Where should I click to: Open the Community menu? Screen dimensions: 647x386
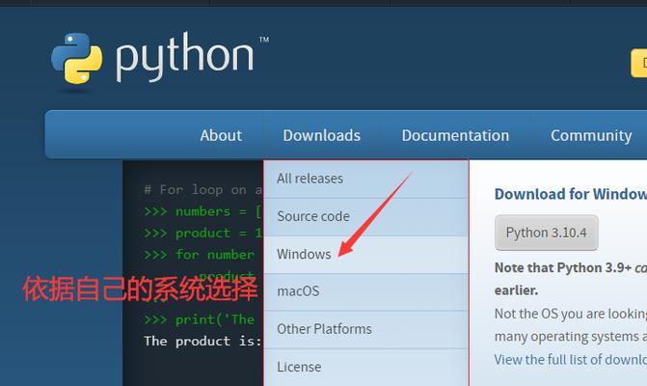(x=591, y=135)
